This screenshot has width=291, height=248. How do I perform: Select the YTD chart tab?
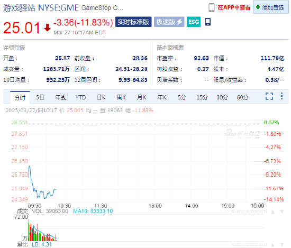(x=80, y=97)
